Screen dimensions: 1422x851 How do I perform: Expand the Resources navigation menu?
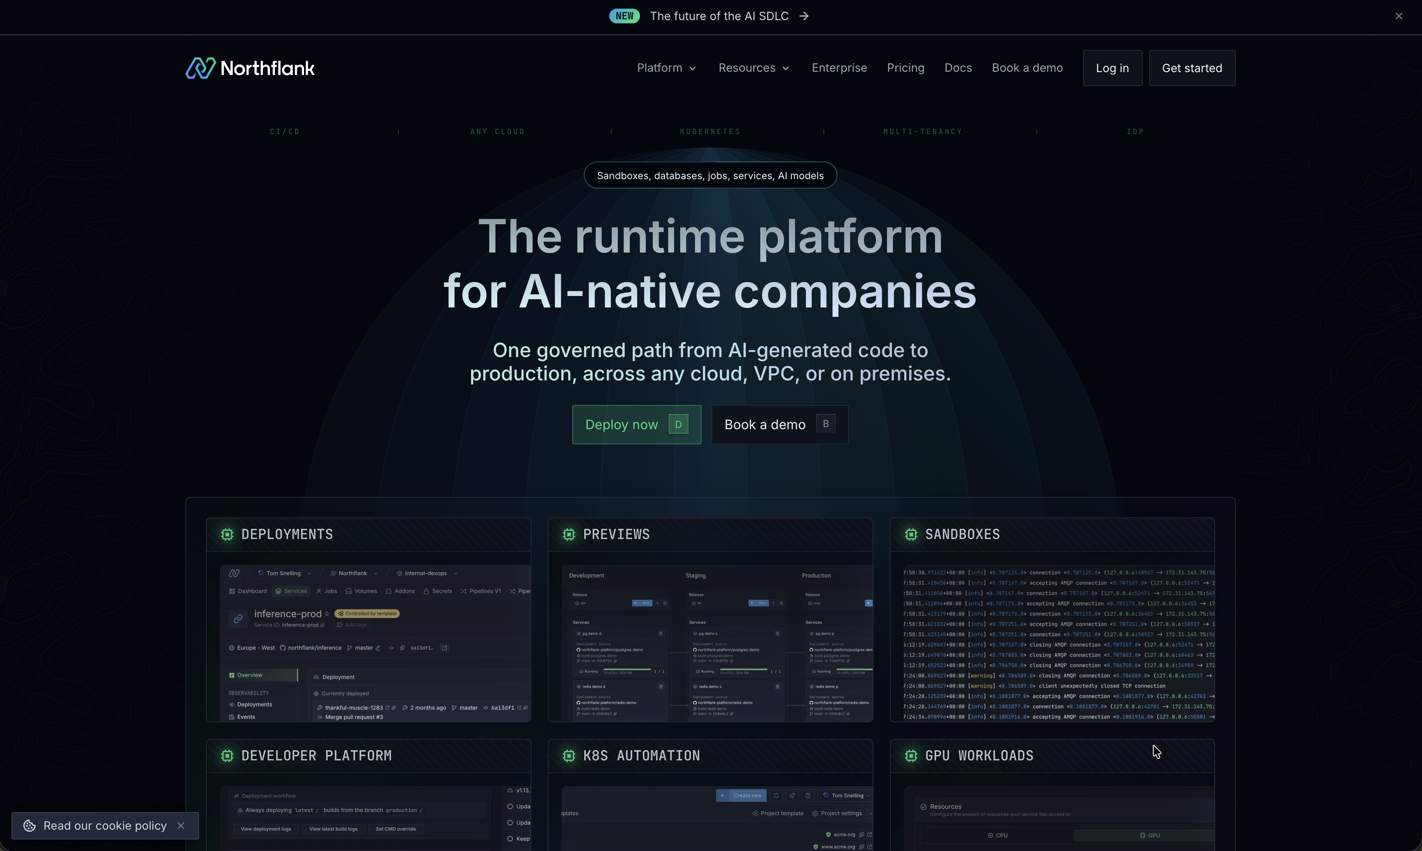pos(754,68)
